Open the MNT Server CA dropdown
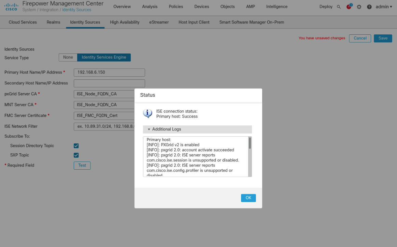Screen dimensions: 397x247 [x=104, y=105]
